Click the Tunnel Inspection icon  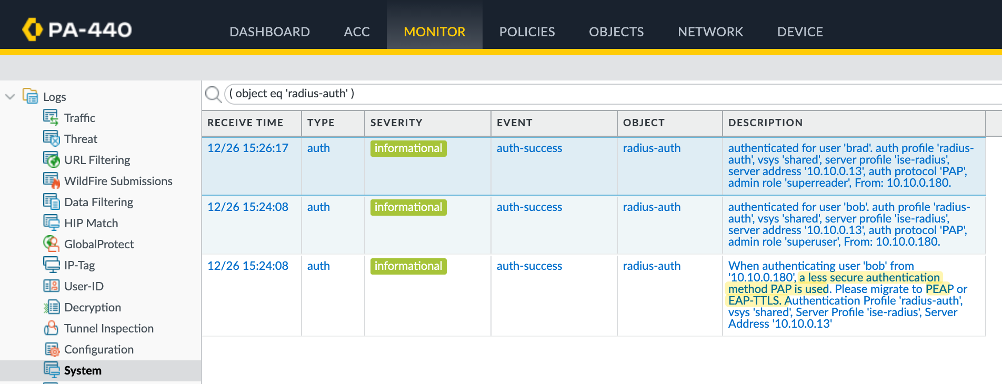coord(51,328)
